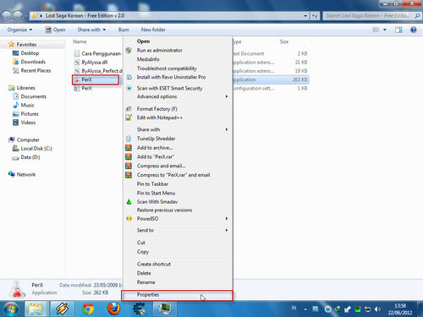Expand the Advanced options submenu arrow
The height and width of the screenshot is (317, 423).
coord(227,96)
